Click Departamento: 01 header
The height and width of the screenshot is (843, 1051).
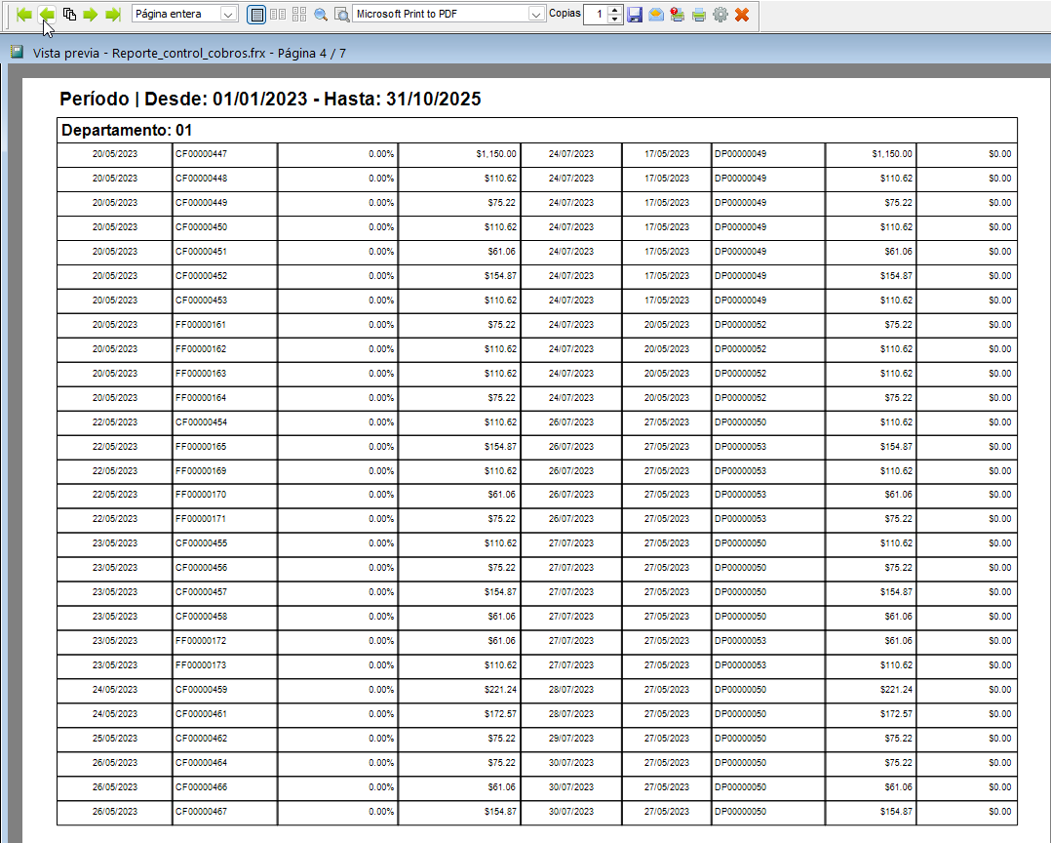127,130
